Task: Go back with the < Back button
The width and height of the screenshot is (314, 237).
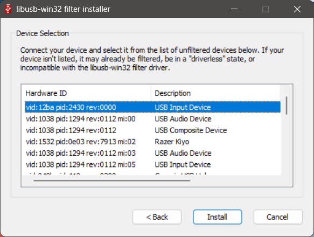Action: (x=157, y=217)
